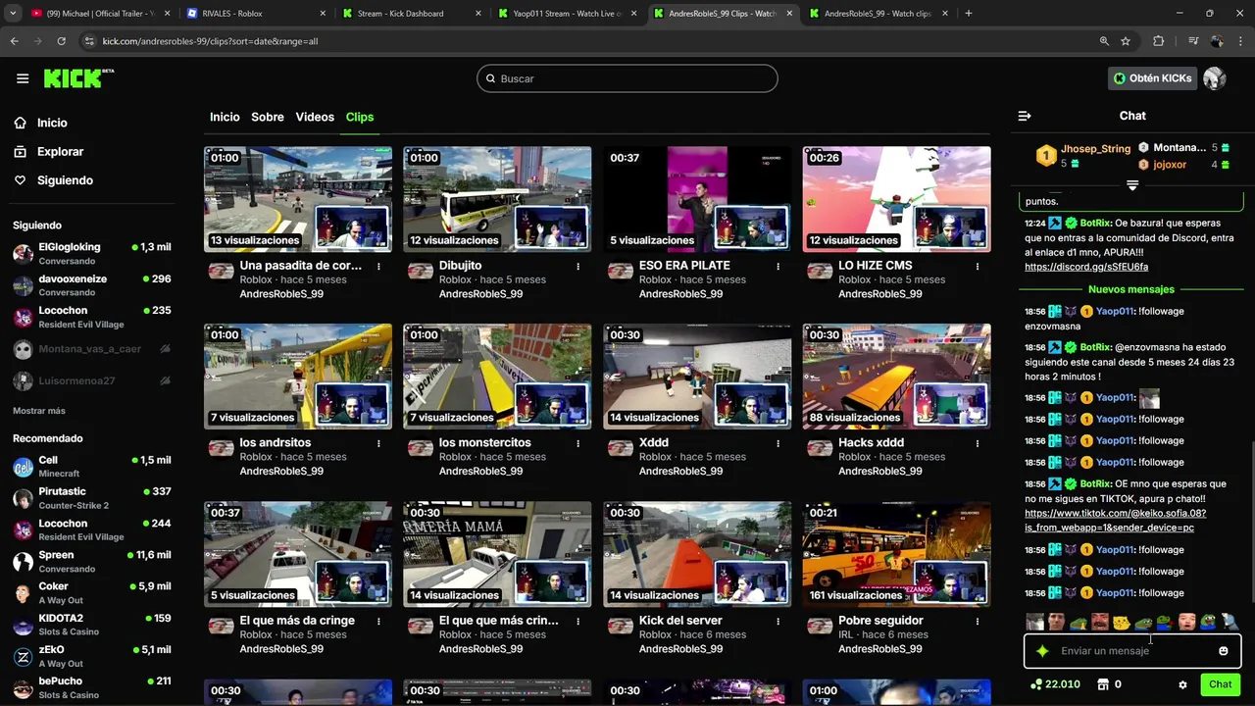The height and width of the screenshot is (706, 1255).
Task: Play the Pobre seguidor clip thumbnail
Action: pyautogui.click(x=896, y=554)
